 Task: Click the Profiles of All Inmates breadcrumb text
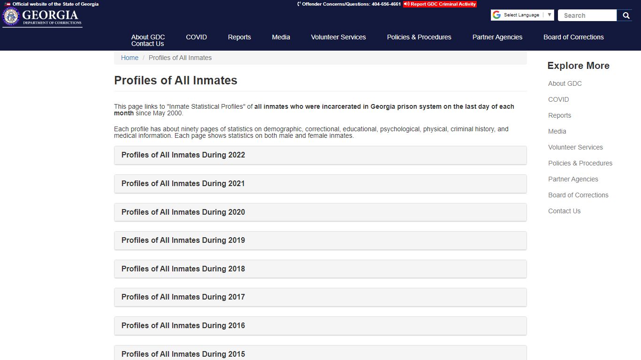pyautogui.click(x=180, y=58)
